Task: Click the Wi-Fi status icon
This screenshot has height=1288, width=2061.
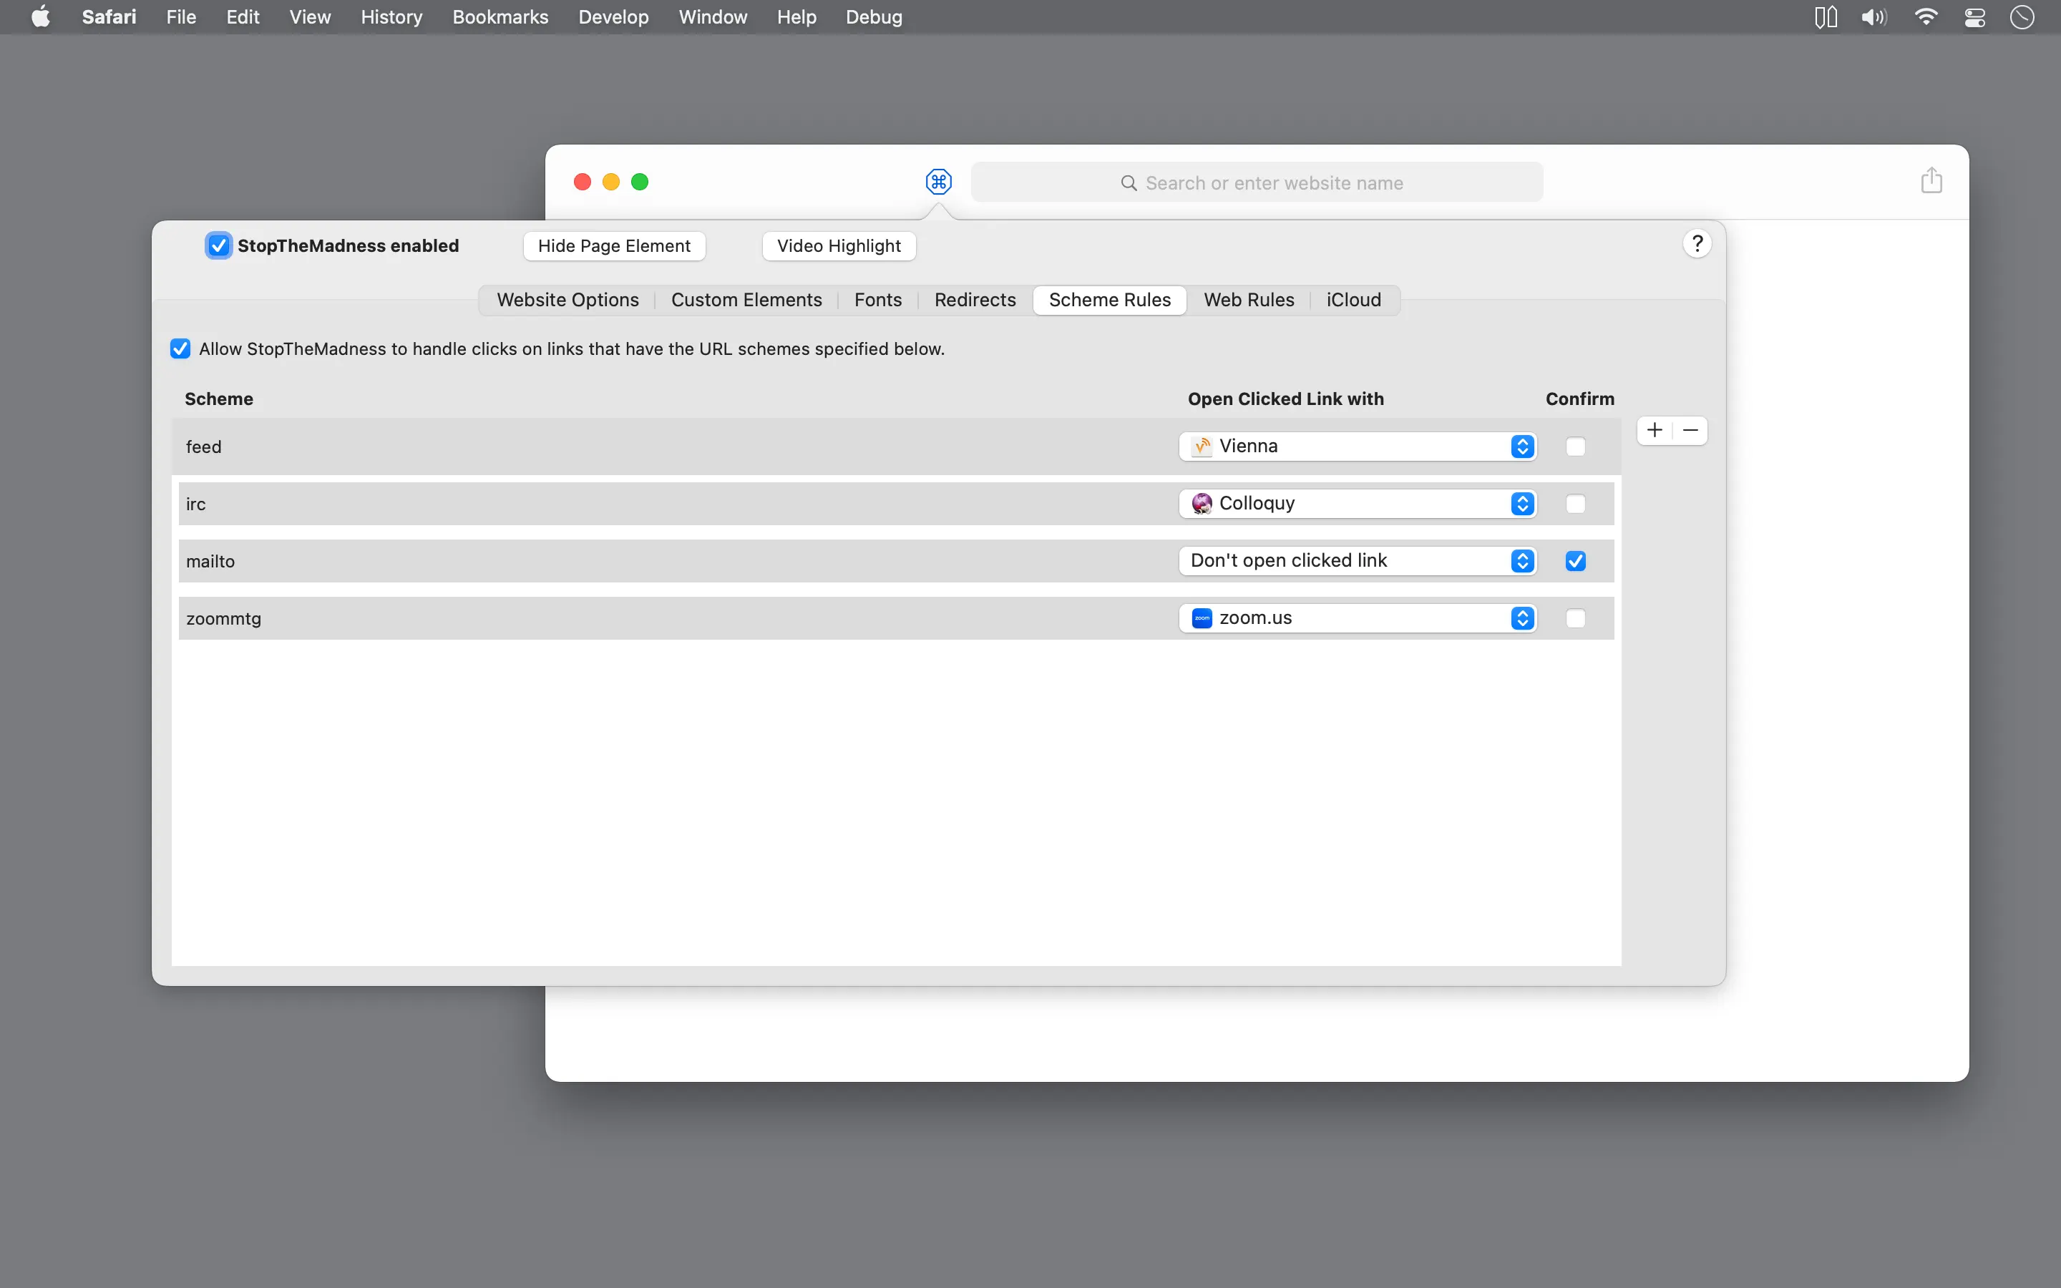Action: [x=1926, y=17]
